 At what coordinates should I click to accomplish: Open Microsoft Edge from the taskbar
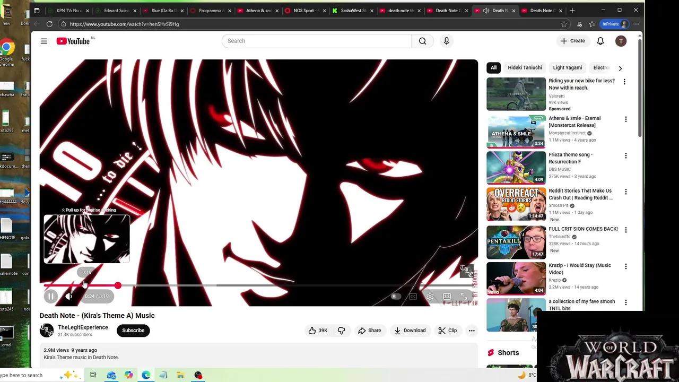coord(146,375)
